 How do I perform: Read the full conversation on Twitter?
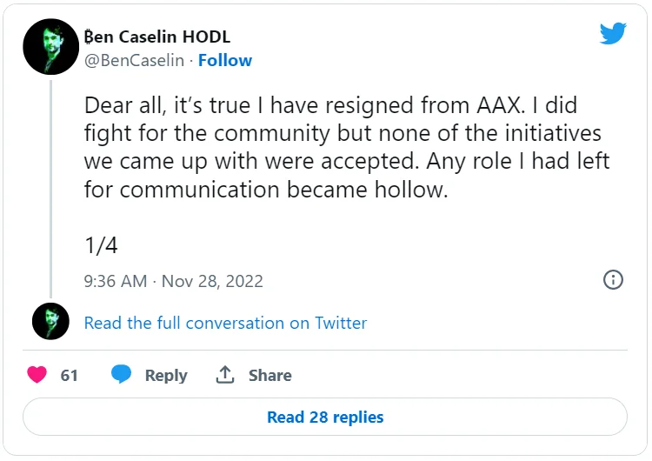225,323
